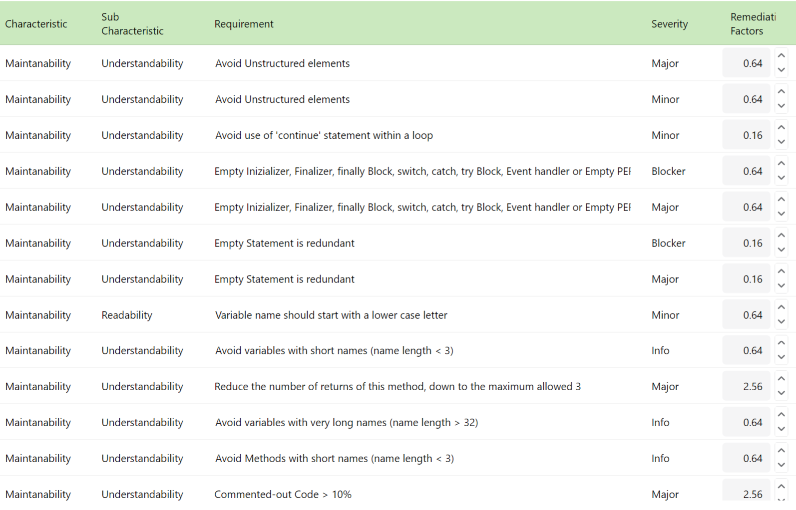Click the Remediation Factors column header
Image resolution: width=796 pixels, height=510 pixels.
[753, 24]
